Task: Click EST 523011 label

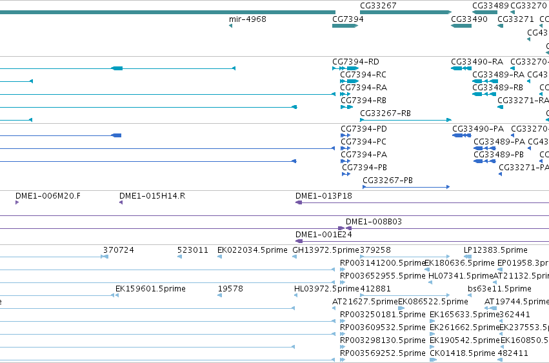Action: coord(193,250)
